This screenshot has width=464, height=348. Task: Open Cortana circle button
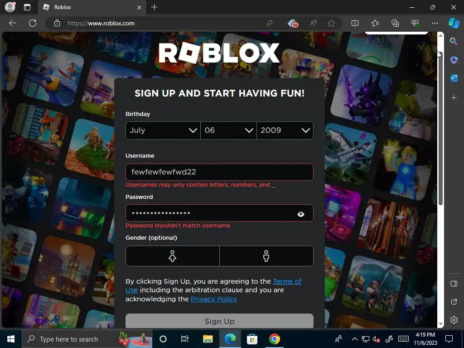tap(163, 339)
